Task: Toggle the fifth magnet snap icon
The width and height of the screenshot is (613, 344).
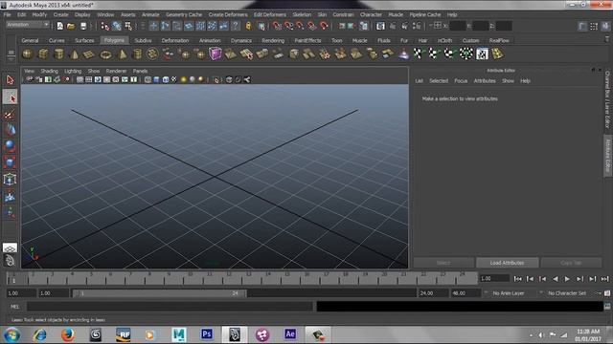Action: pos(324,26)
